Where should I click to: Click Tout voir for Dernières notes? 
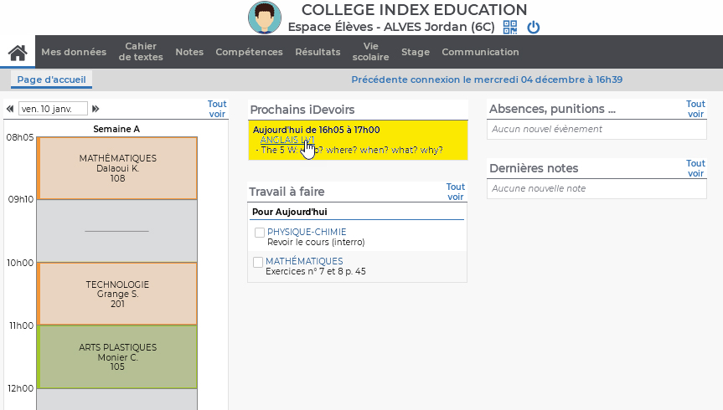[695, 168]
